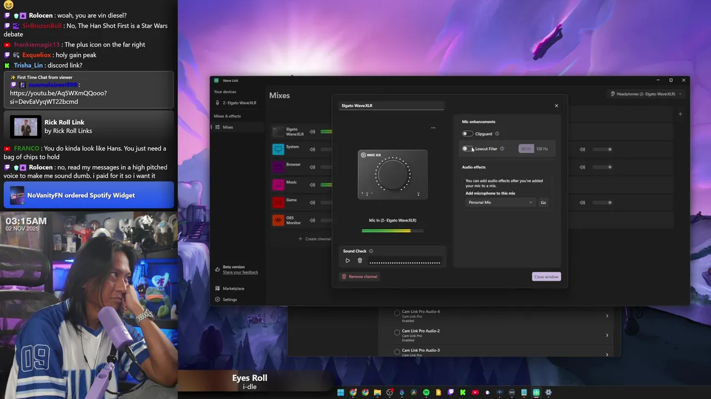Enable the Clipguard toggle

tap(467, 134)
